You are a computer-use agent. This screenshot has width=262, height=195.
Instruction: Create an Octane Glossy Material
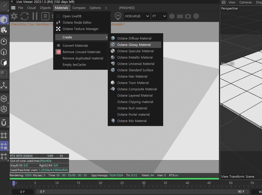click(x=135, y=45)
